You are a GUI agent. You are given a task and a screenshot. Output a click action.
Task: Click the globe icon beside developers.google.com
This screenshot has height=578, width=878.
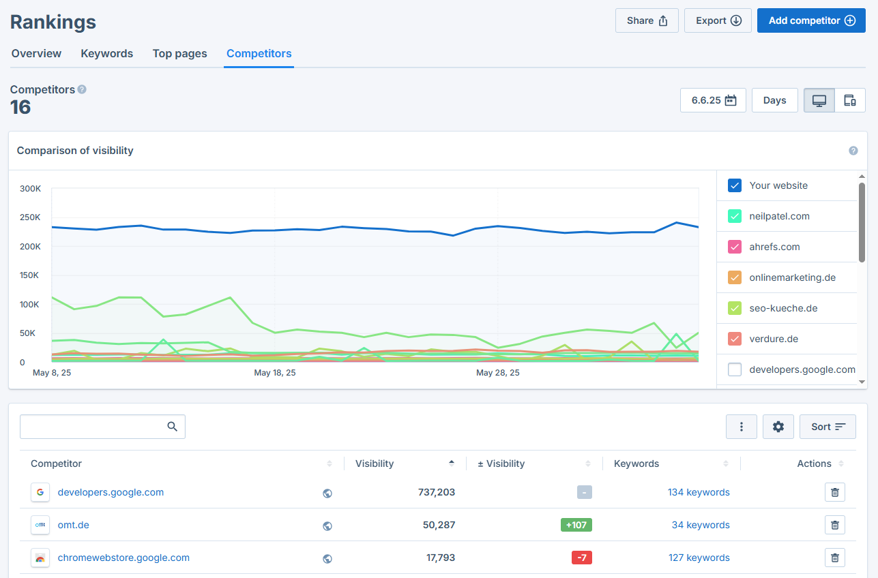pos(327,492)
